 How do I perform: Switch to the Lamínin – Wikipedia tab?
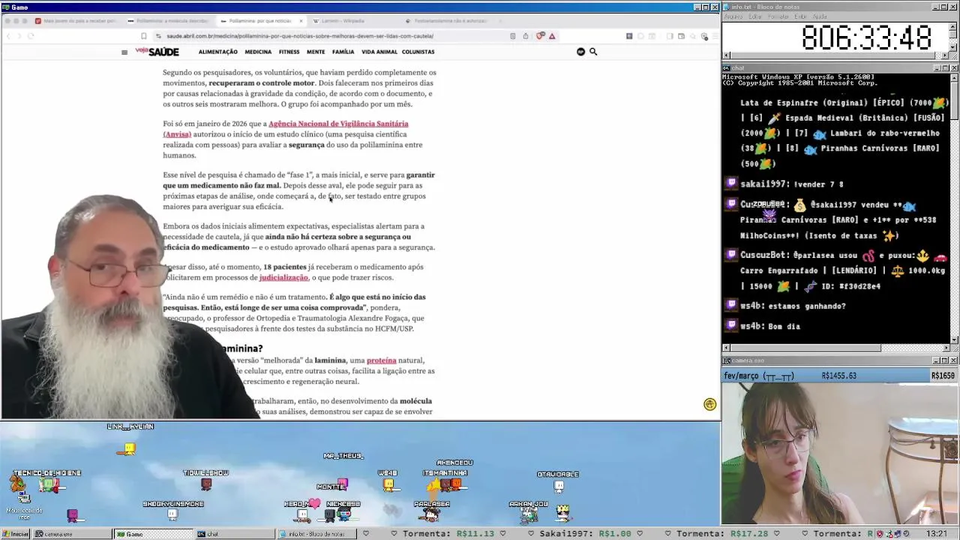coord(343,21)
